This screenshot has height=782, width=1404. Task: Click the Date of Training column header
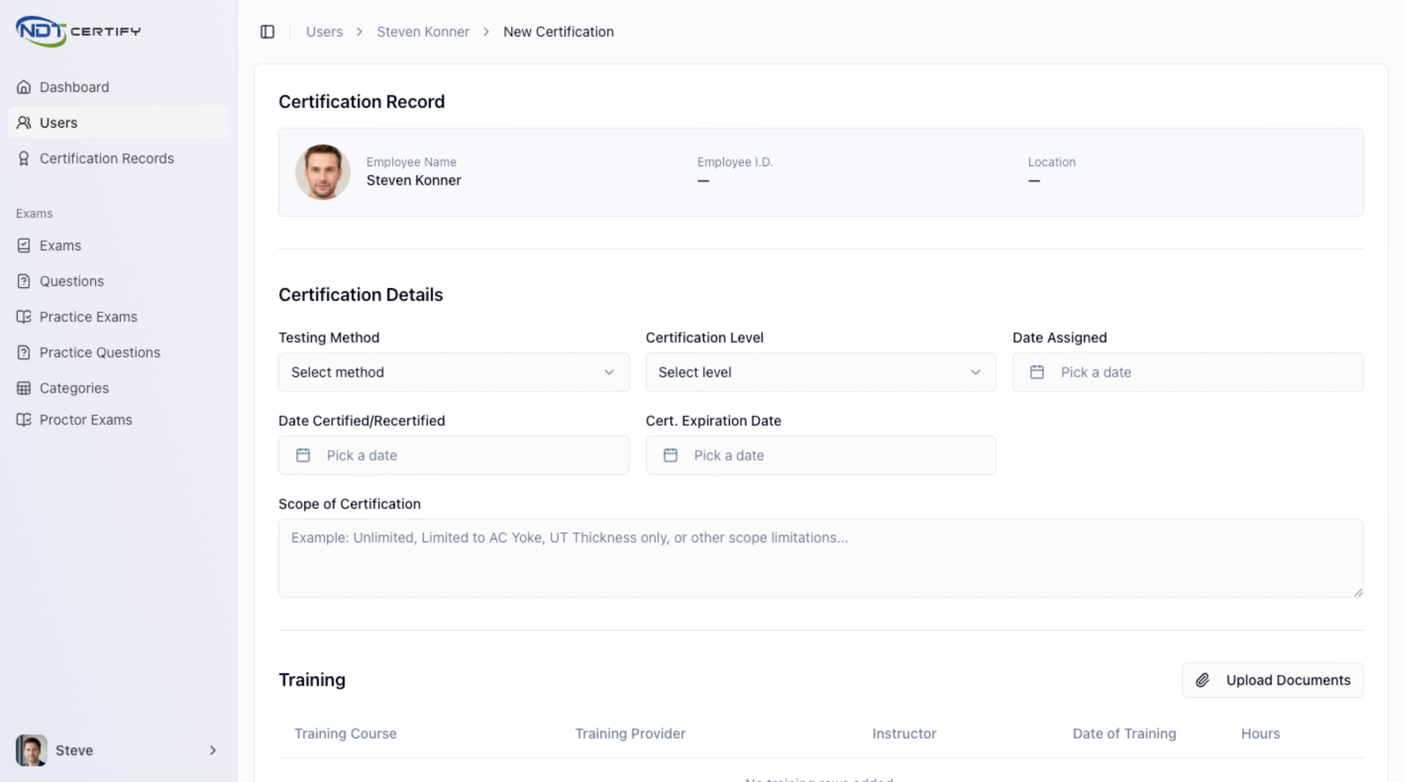1124,733
